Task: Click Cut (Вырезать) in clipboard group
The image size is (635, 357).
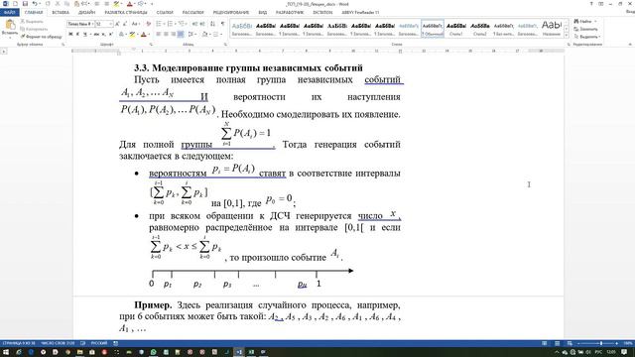Action: point(32,22)
